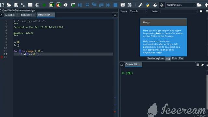Expand the Object field dropdown arrow

(x=196, y=12)
